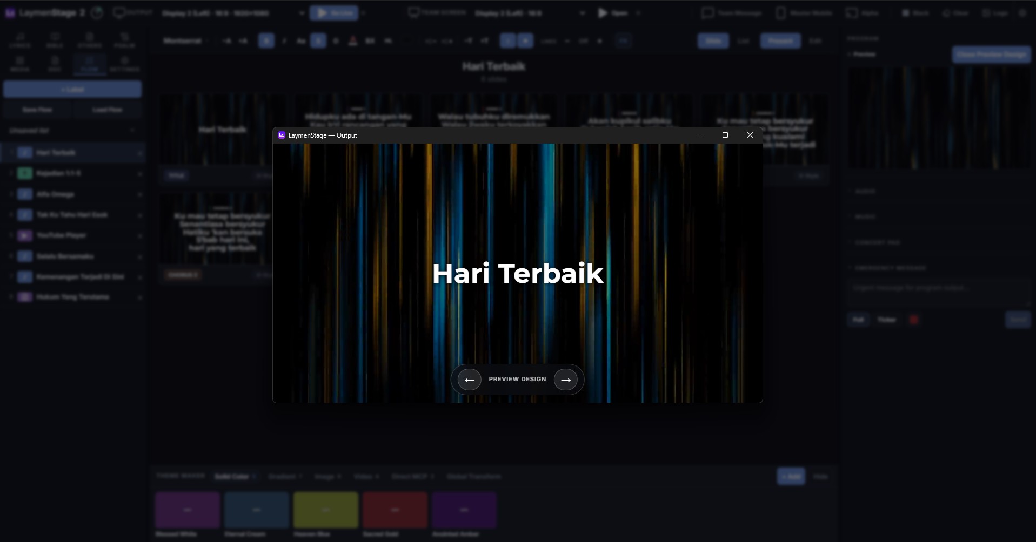Click Logo button in main toolbar
This screenshot has width=1036, height=542.
[x=995, y=13]
